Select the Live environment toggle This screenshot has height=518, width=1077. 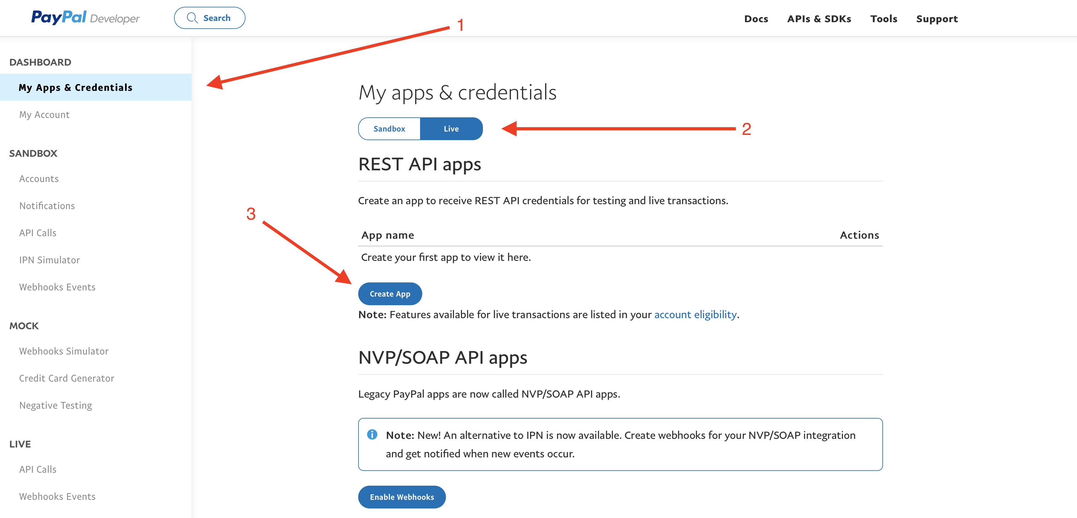[451, 129]
